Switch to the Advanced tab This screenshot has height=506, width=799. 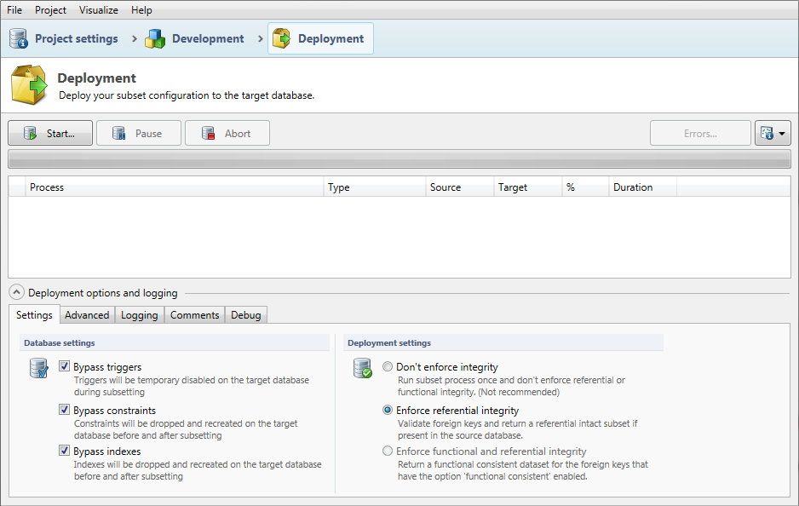[87, 315]
